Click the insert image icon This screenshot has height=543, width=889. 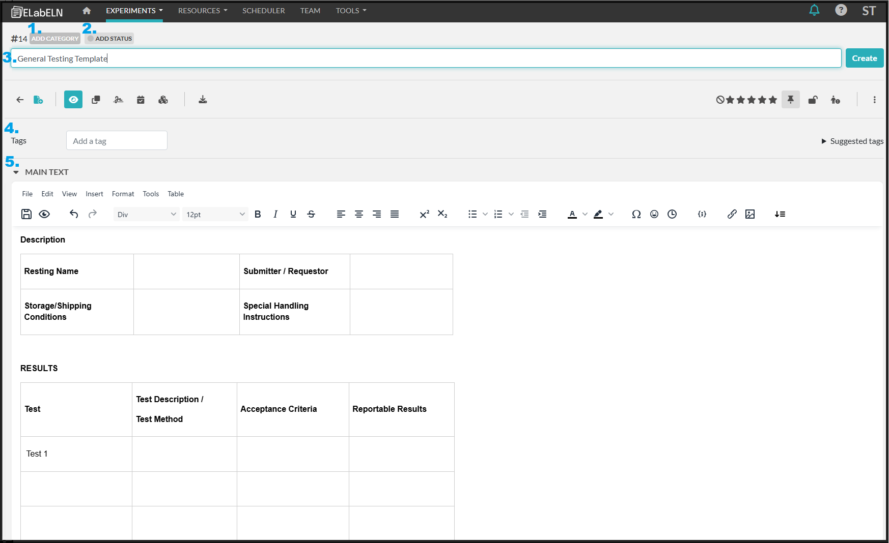tap(749, 214)
